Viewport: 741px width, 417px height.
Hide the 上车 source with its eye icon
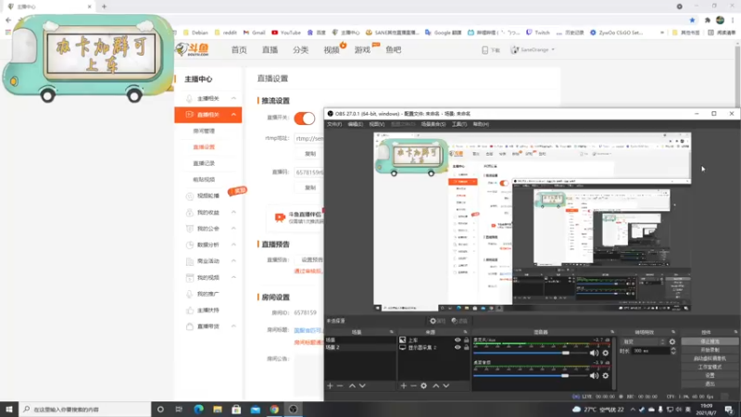[458, 340]
